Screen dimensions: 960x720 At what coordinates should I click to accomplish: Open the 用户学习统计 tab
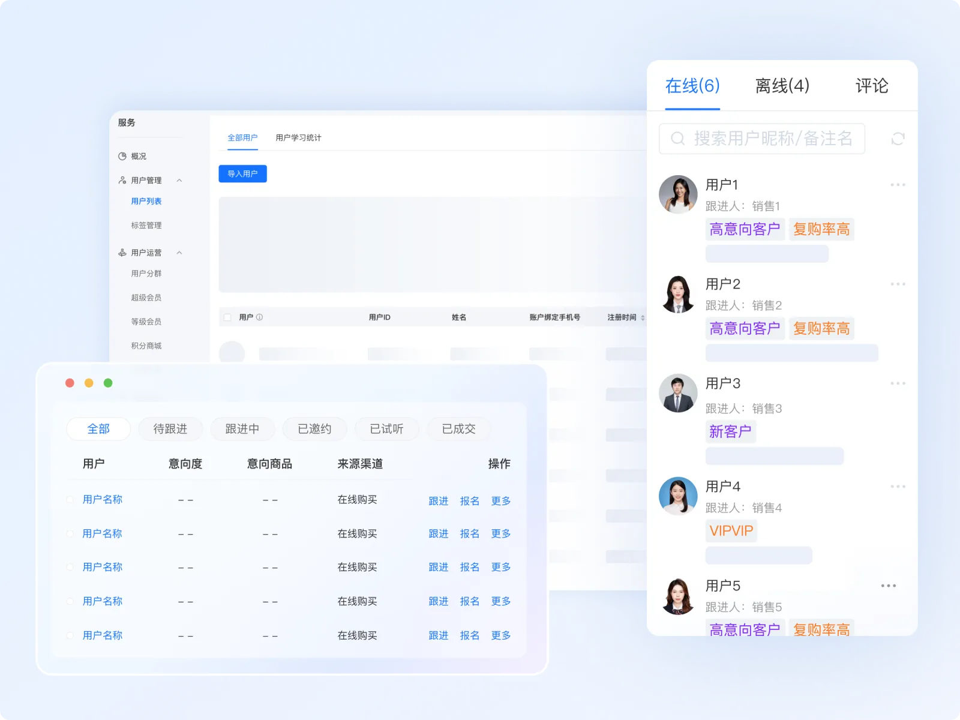tap(298, 137)
